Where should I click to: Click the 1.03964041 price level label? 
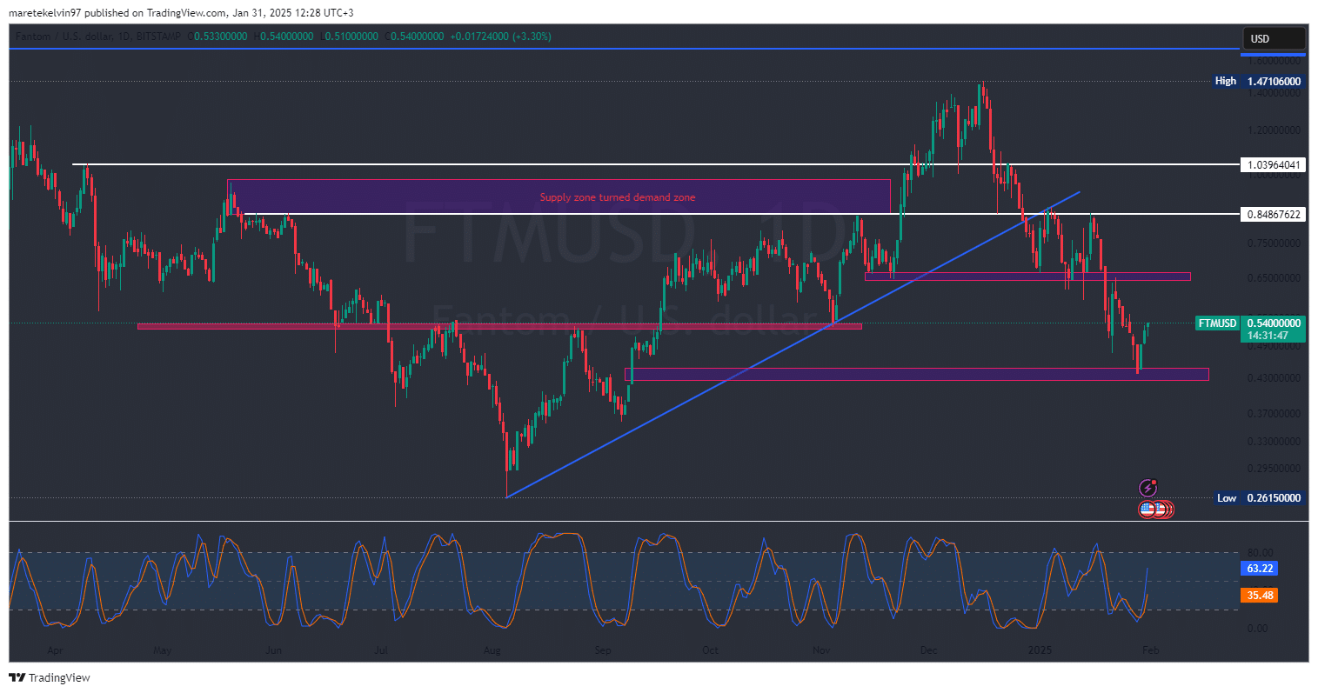1274,164
